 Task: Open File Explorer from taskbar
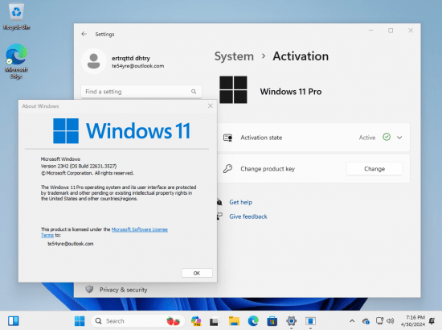(234, 321)
